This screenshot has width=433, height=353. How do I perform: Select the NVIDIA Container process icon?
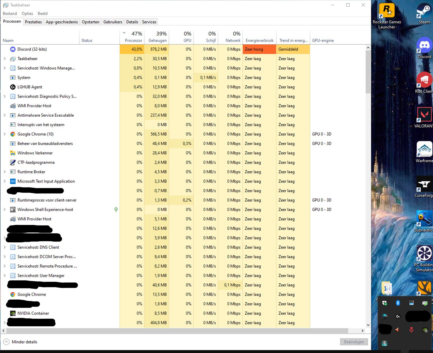coord(13,313)
